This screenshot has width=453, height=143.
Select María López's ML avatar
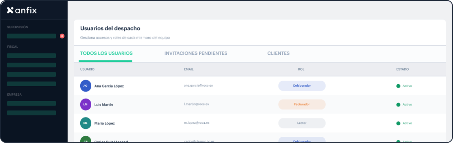(x=85, y=123)
